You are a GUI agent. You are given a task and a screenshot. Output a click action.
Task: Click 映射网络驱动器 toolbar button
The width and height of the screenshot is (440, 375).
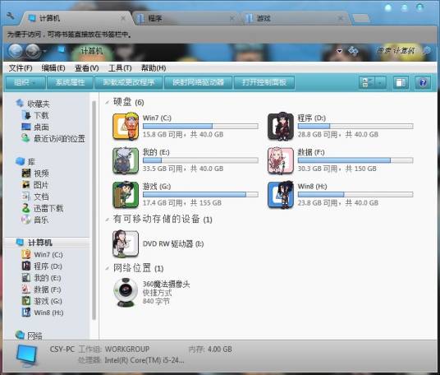click(x=198, y=82)
